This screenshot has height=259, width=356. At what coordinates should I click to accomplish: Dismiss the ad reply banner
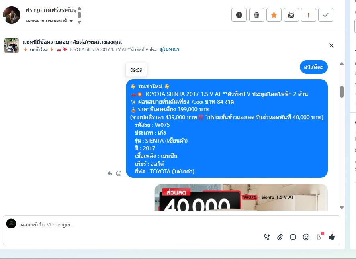331,45
